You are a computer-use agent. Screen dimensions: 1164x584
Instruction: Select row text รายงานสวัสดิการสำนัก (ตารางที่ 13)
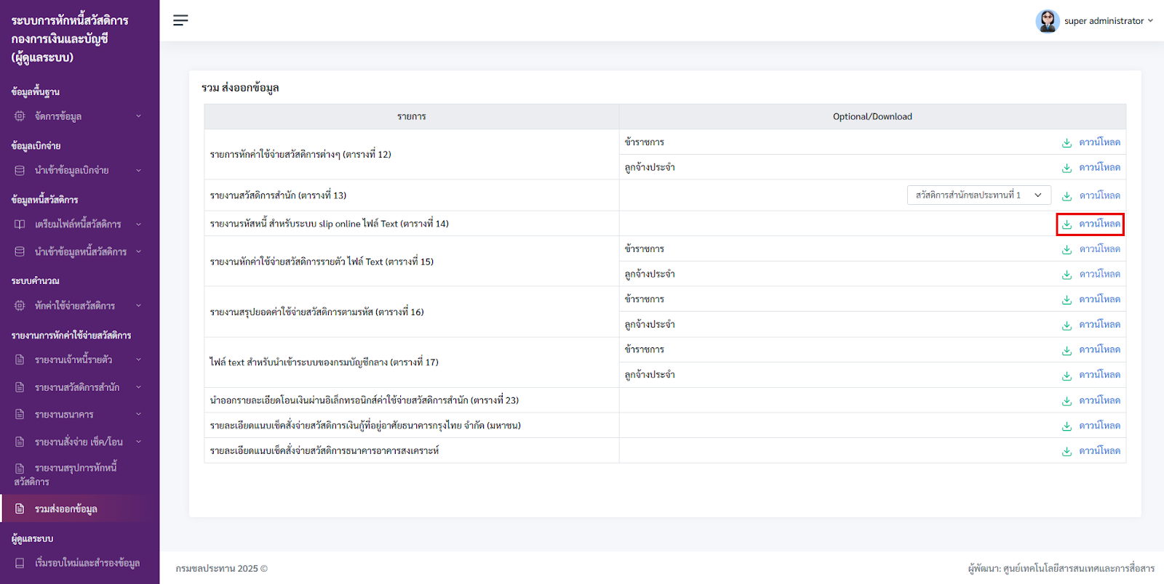pyautogui.click(x=278, y=195)
